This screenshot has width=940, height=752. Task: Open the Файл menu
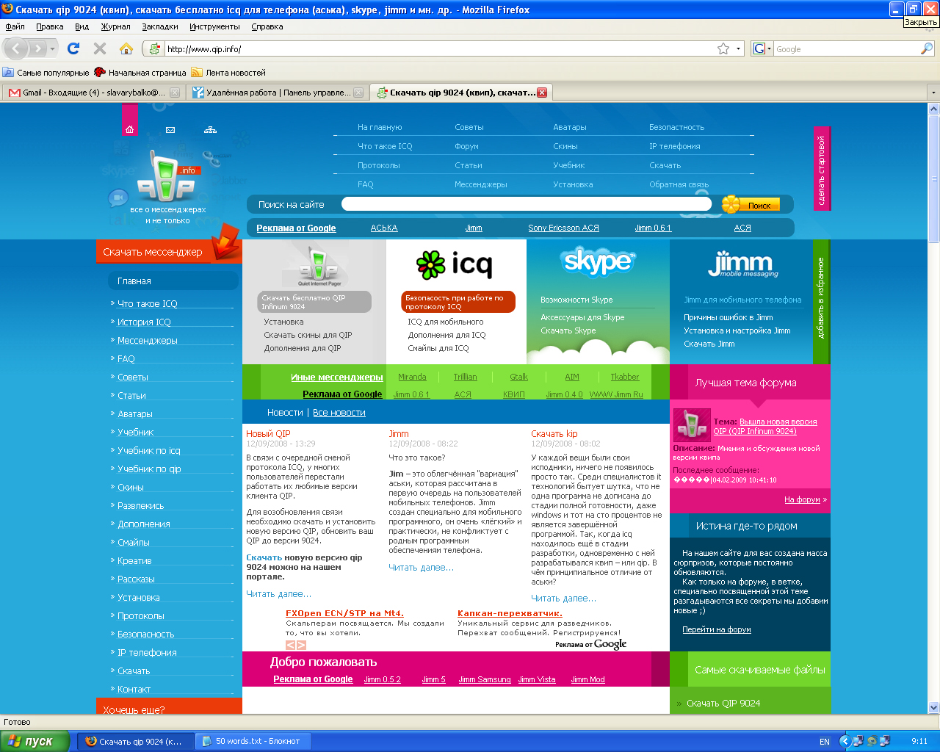pyautogui.click(x=15, y=26)
